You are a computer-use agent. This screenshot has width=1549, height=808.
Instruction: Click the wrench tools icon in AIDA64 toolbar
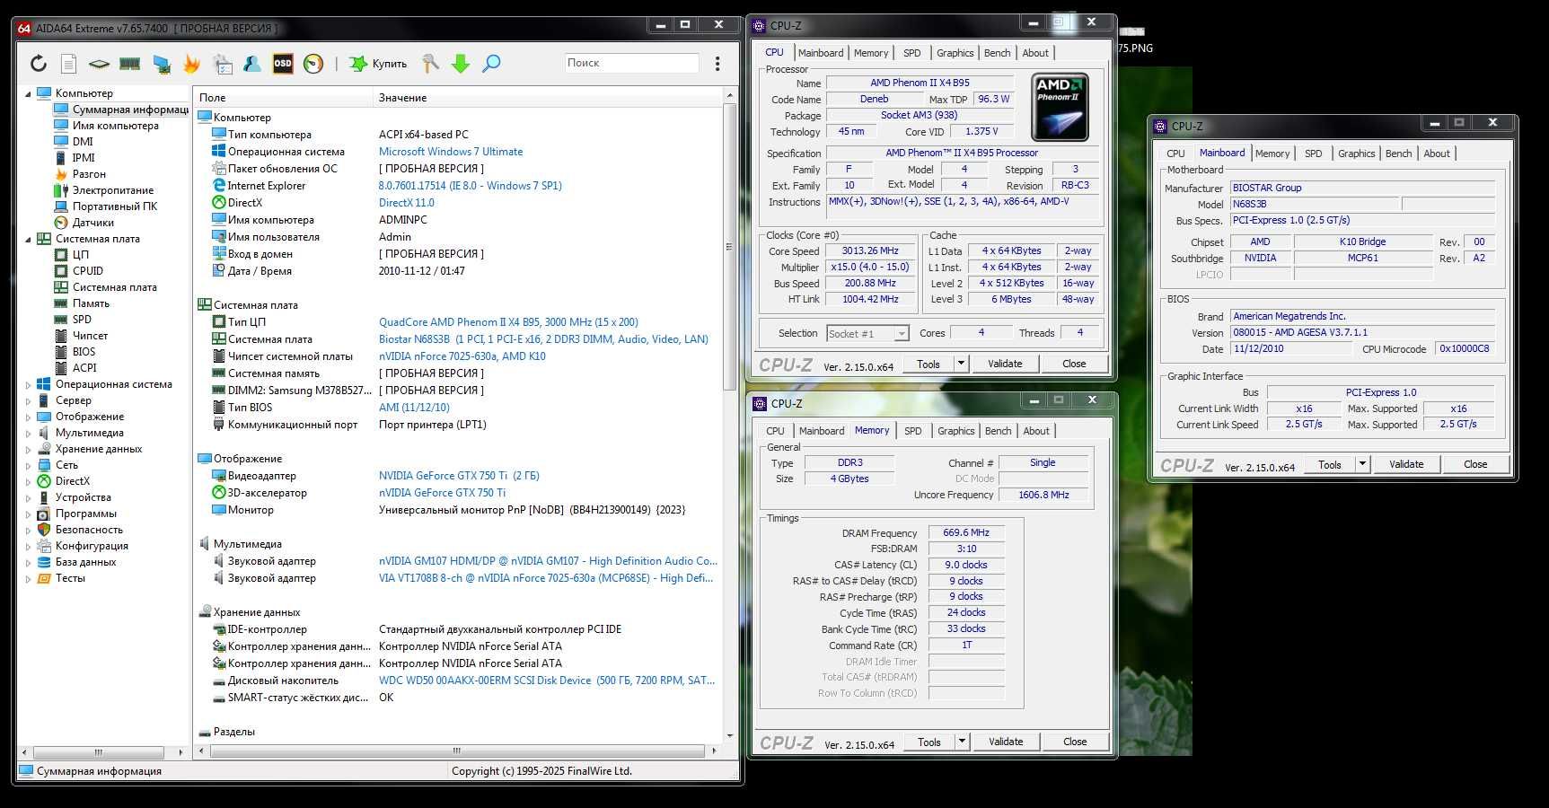(430, 63)
